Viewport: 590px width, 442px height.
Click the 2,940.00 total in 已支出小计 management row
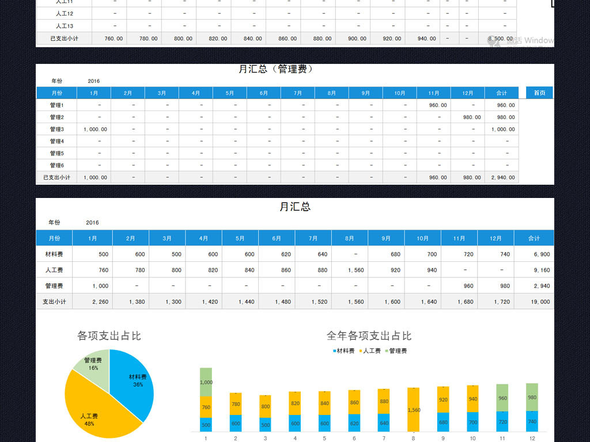[502, 177]
